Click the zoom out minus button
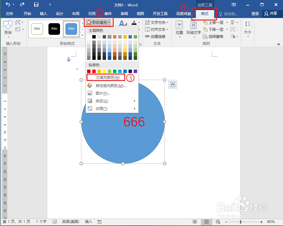Viewport: 283px width, 226px height. (226, 222)
